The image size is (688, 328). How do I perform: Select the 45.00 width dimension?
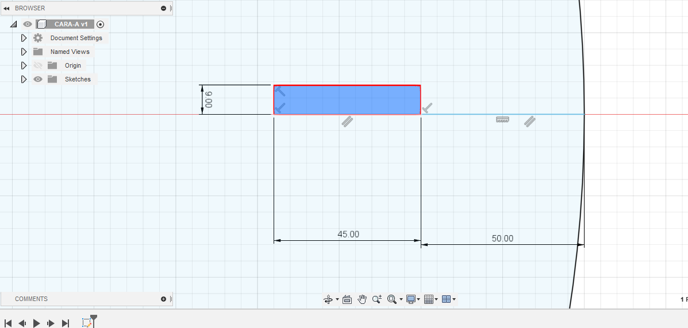click(348, 235)
